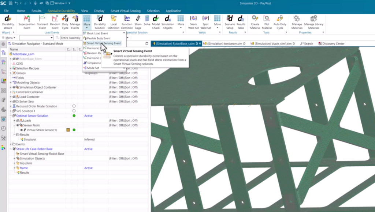Toggle visibility of the Loads node
This screenshot has width=375, height=212.
point(18,120)
